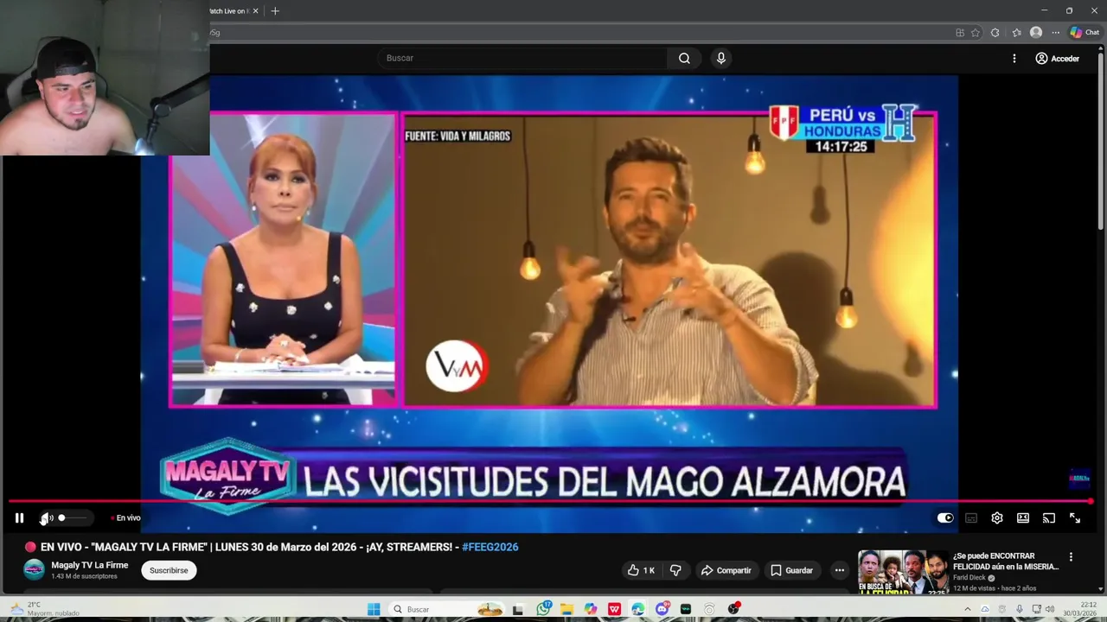Open more actions menu beside Guardar

[839, 570]
